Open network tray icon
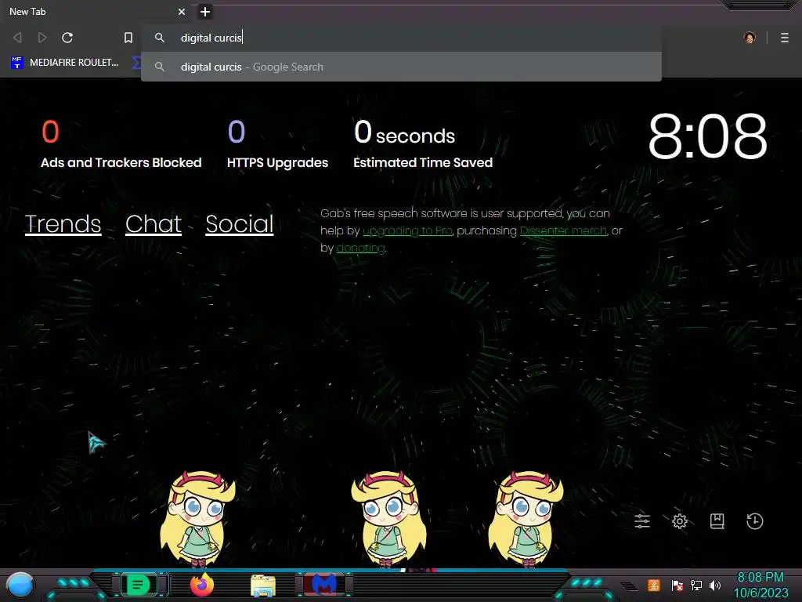Screen dimensions: 802x602 696,585
